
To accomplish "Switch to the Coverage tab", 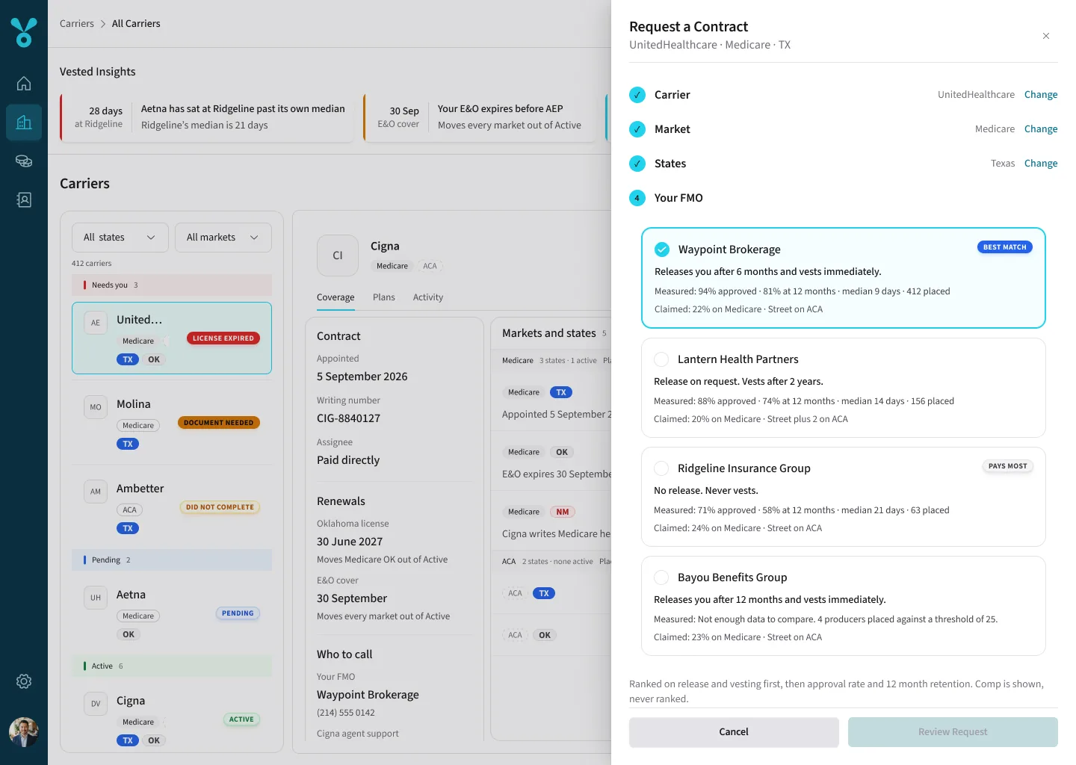I will [336, 297].
